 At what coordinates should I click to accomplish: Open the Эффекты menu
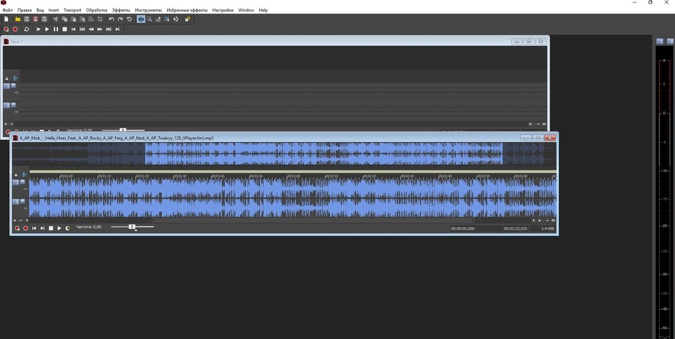click(121, 10)
